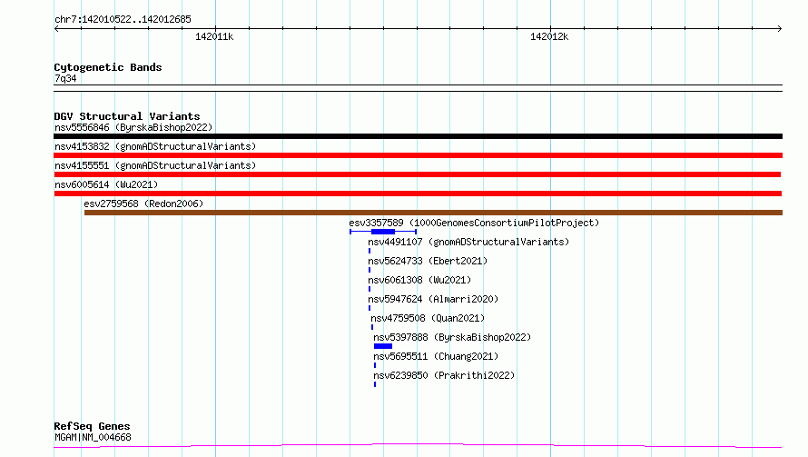The width and height of the screenshot is (808, 457).
Task: Click the chr7:142010522..142012685 coordinate text
Action: 123,19
